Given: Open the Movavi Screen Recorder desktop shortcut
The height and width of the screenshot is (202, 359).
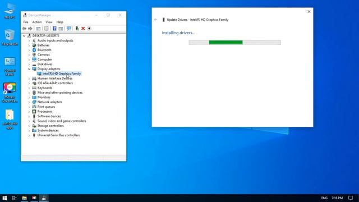Looking at the screenshot, I should tap(10, 93).
